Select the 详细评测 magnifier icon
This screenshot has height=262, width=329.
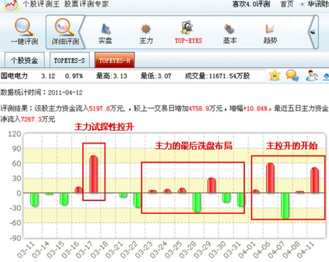click(65, 27)
